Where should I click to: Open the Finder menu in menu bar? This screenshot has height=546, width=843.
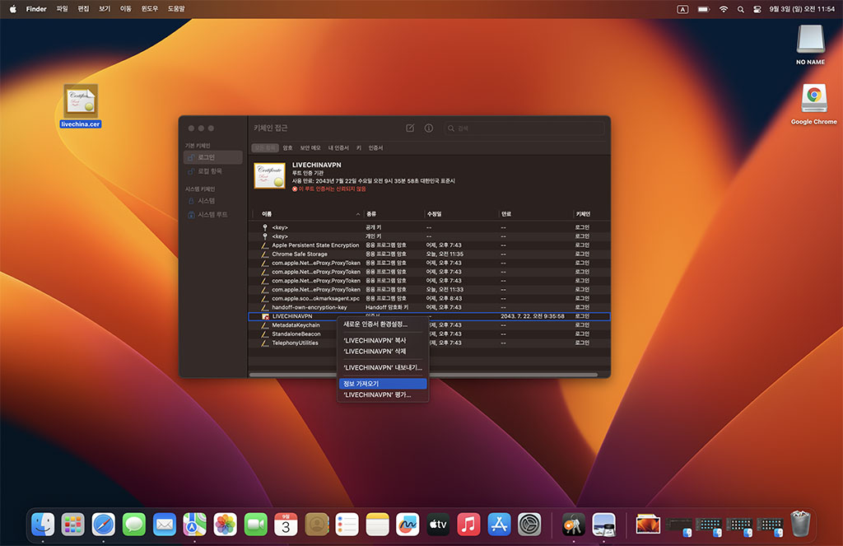point(36,8)
